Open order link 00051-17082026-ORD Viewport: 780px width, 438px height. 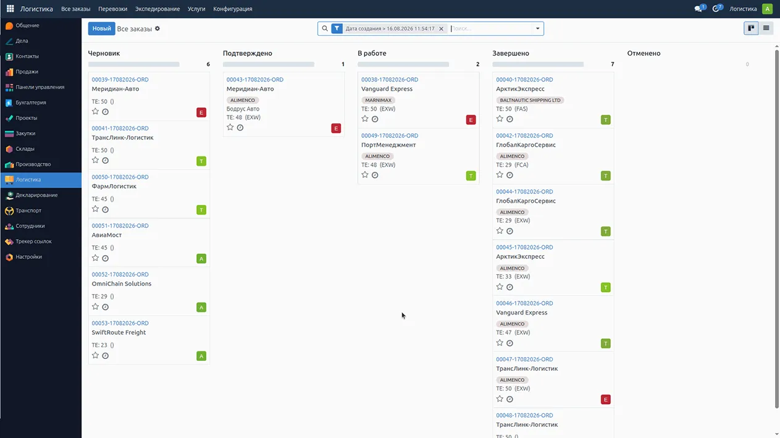pos(120,226)
